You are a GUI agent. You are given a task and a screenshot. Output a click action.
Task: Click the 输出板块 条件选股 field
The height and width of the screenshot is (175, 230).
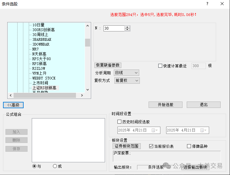tap(156, 167)
